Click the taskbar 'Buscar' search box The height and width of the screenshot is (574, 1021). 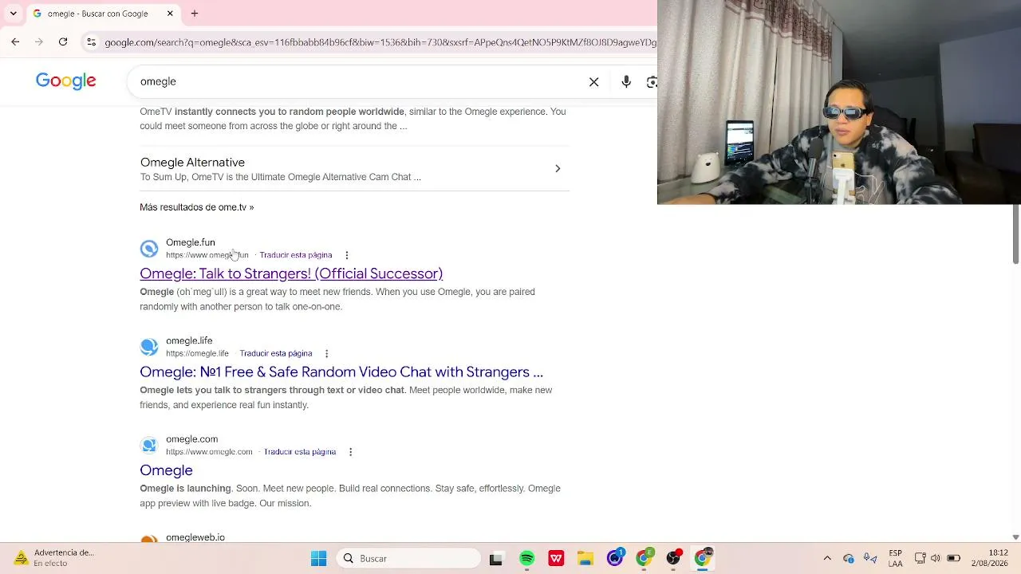click(408, 558)
